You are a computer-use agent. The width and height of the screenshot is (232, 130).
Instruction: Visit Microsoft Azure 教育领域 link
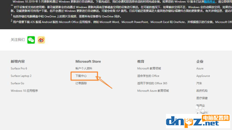[153, 91]
